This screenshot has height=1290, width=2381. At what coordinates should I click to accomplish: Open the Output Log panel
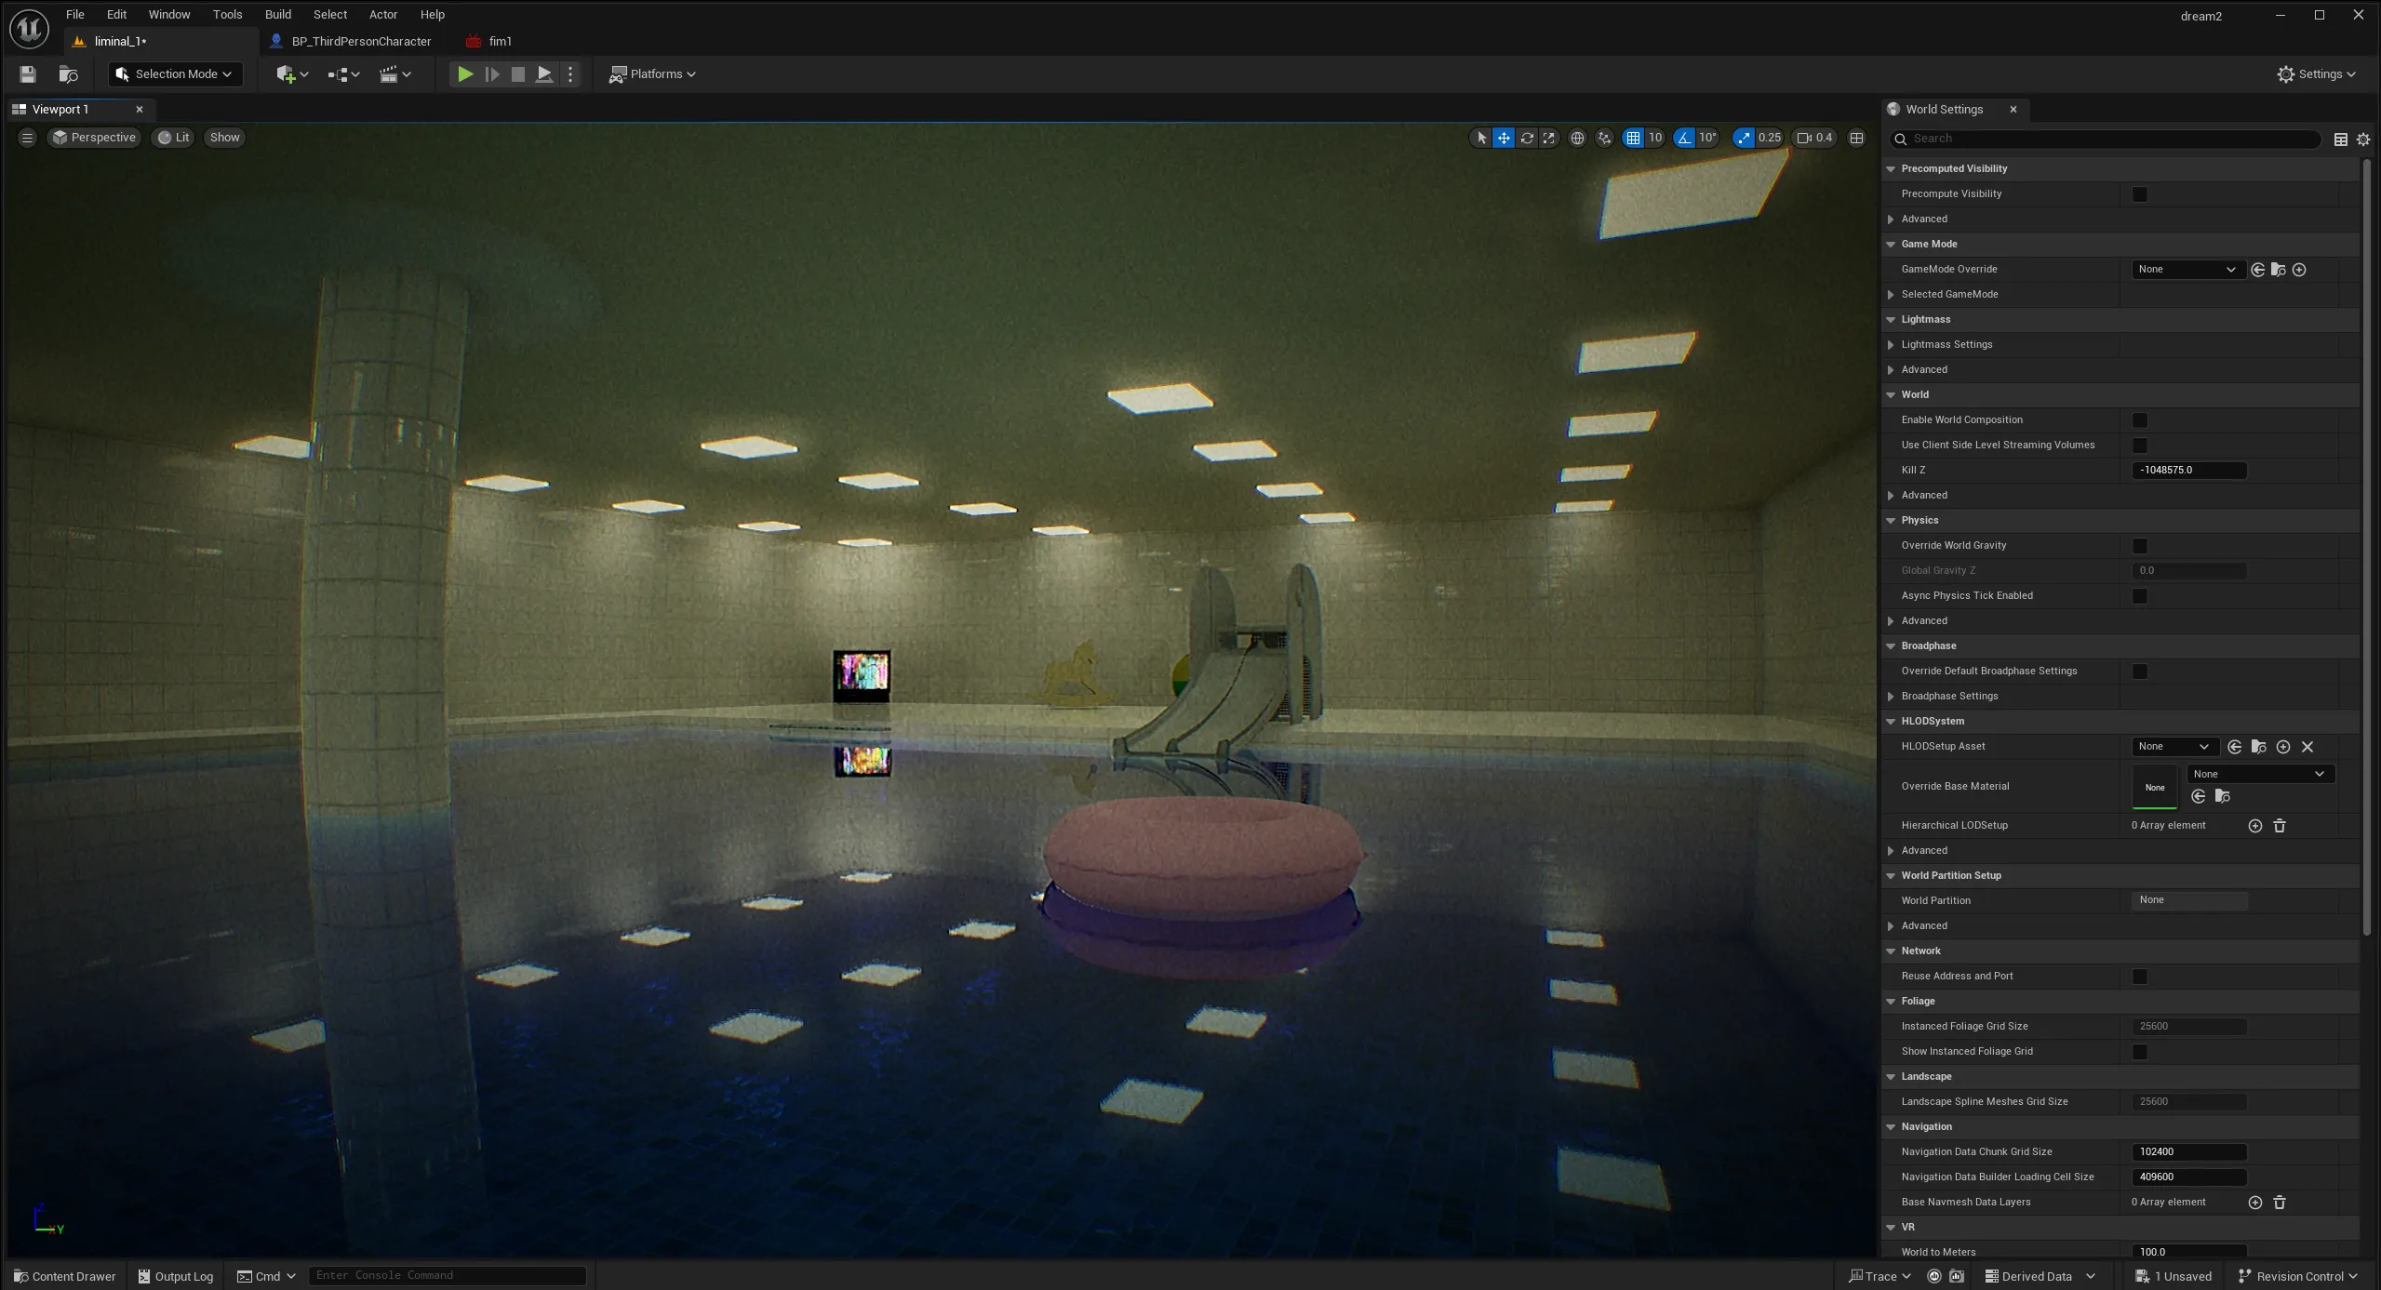click(x=175, y=1275)
